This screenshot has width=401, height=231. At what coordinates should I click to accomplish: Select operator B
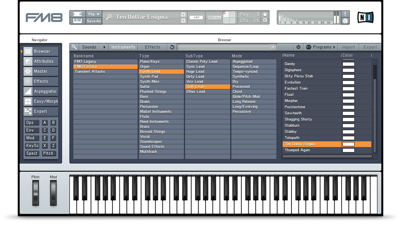pyautogui.click(x=54, y=122)
